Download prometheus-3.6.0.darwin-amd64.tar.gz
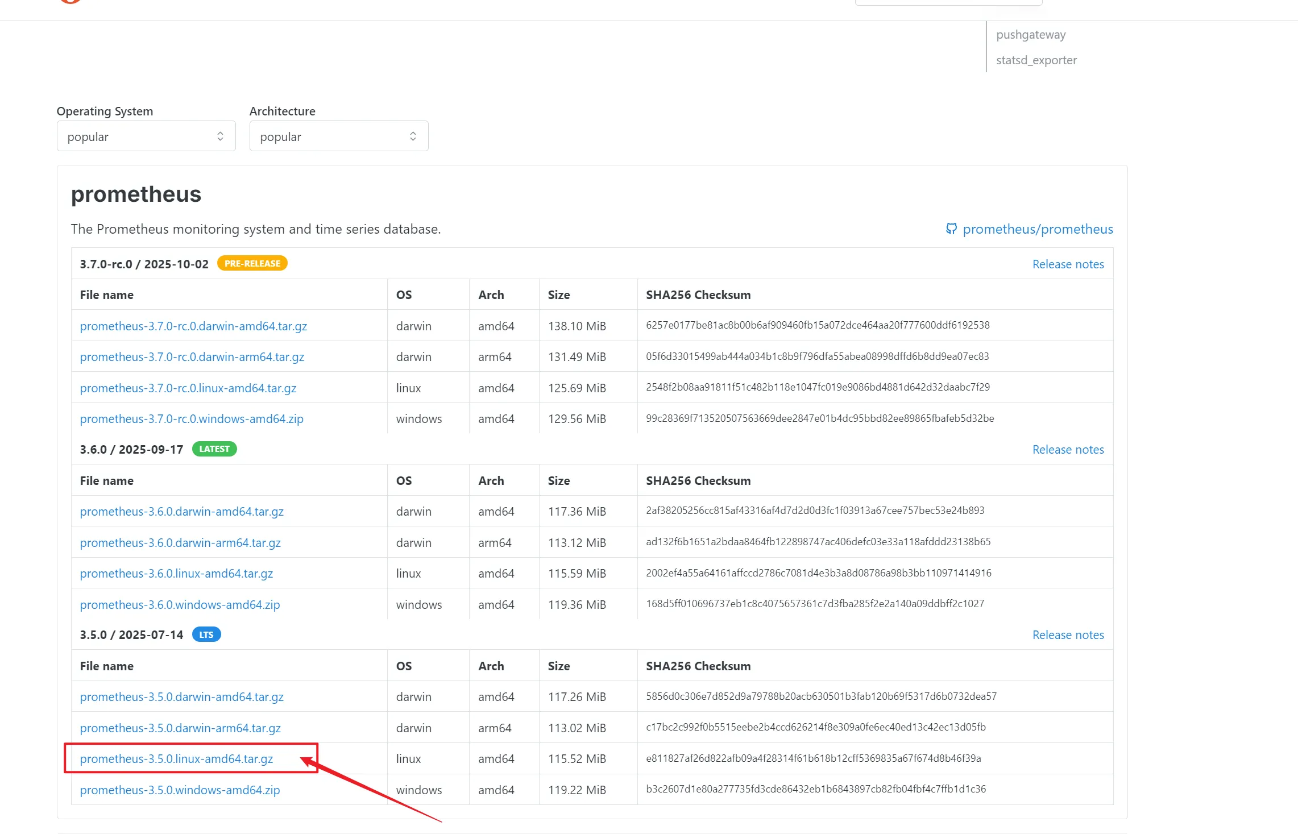Image resolution: width=1298 pixels, height=834 pixels. pyautogui.click(x=181, y=512)
